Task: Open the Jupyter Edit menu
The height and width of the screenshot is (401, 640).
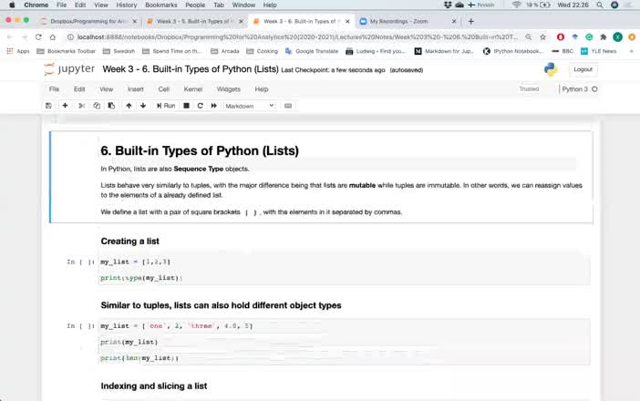Action: click(x=79, y=89)
